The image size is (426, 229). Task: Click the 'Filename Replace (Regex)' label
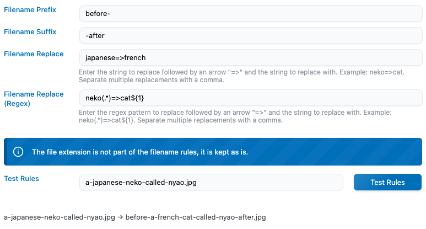tap(34, 99)
